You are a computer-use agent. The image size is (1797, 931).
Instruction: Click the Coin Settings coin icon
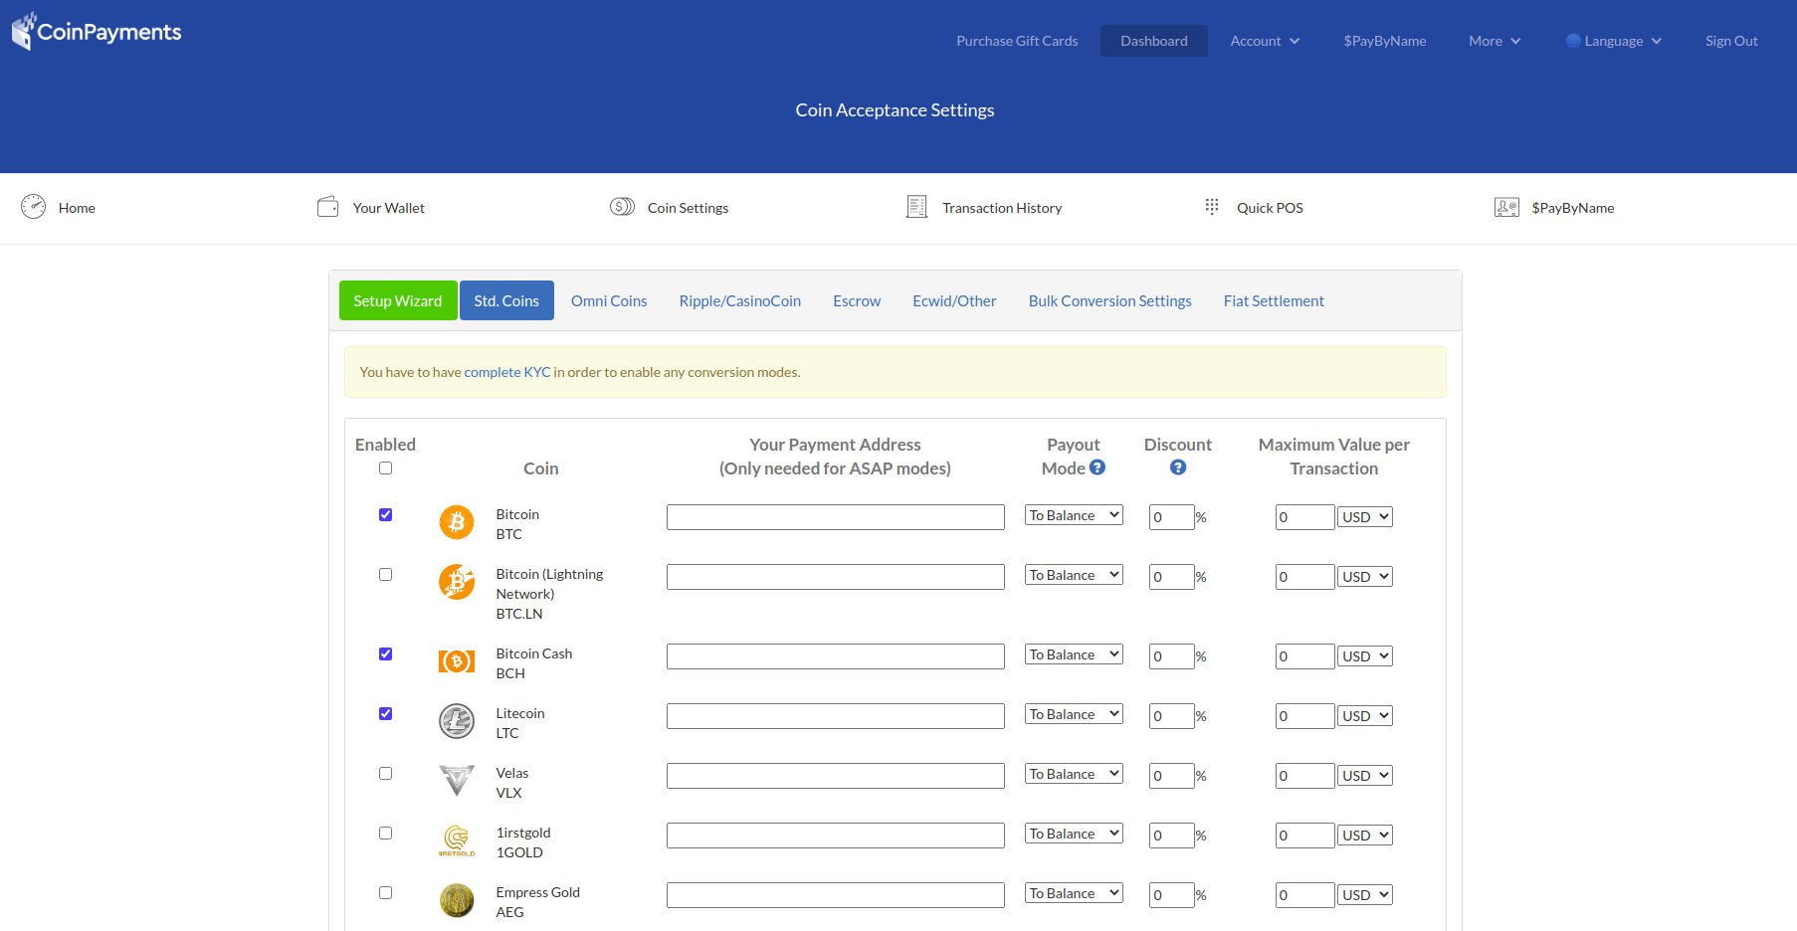[622, 207]
